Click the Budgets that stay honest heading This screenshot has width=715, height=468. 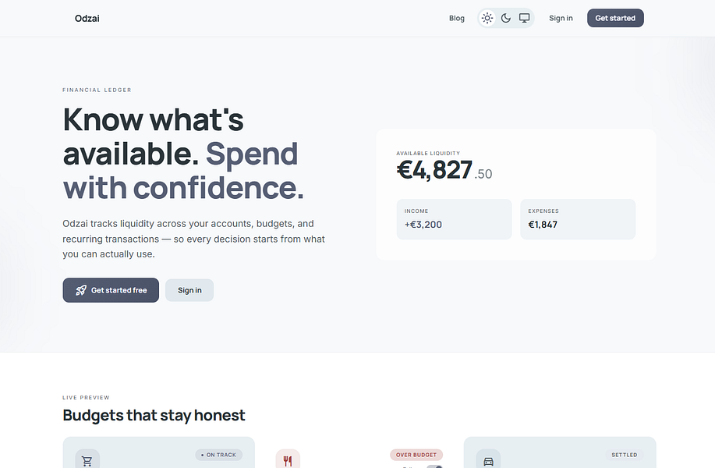[x=154, y=415]
